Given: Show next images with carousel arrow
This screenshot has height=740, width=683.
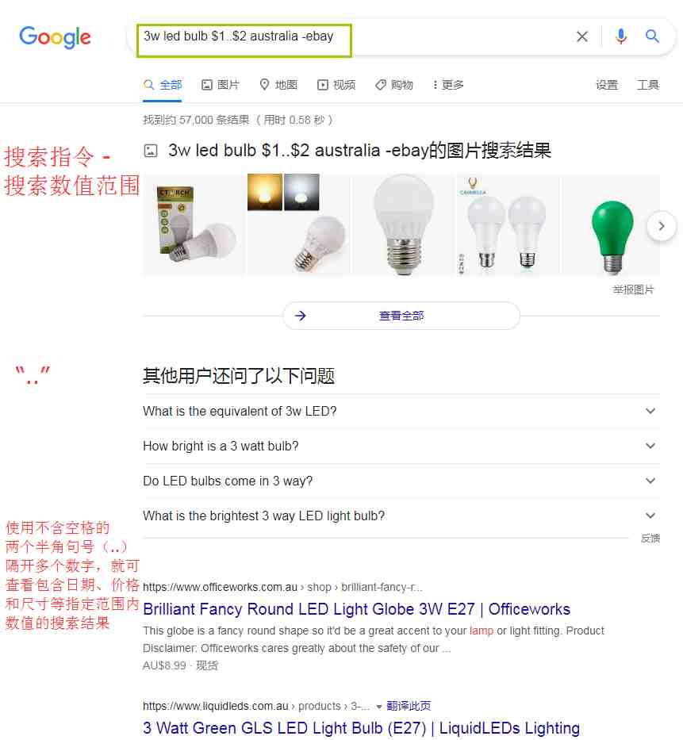Looking at the screenshot, I should tap(661, 226).
